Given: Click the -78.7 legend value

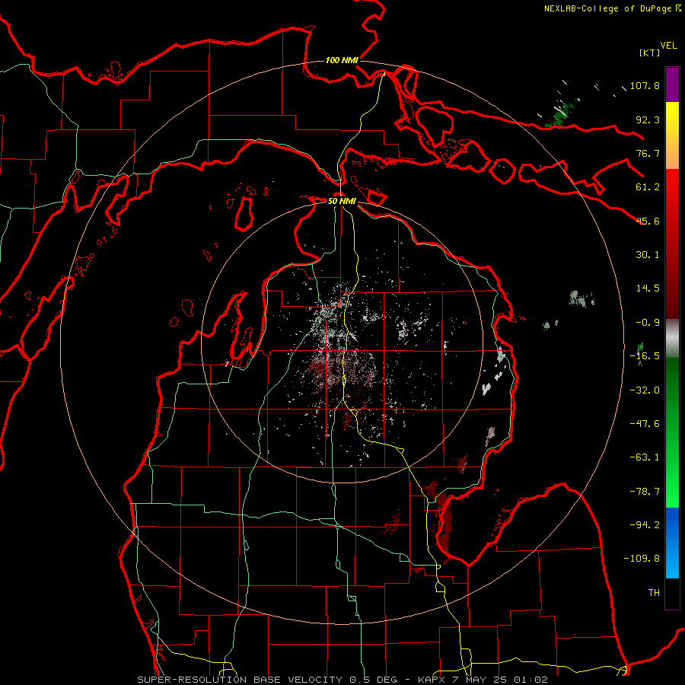Looking at the screenshot, I should click(x=645, y=492).
